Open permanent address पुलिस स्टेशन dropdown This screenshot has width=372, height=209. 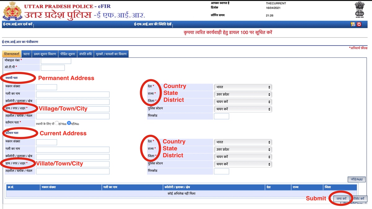(243, 109)
